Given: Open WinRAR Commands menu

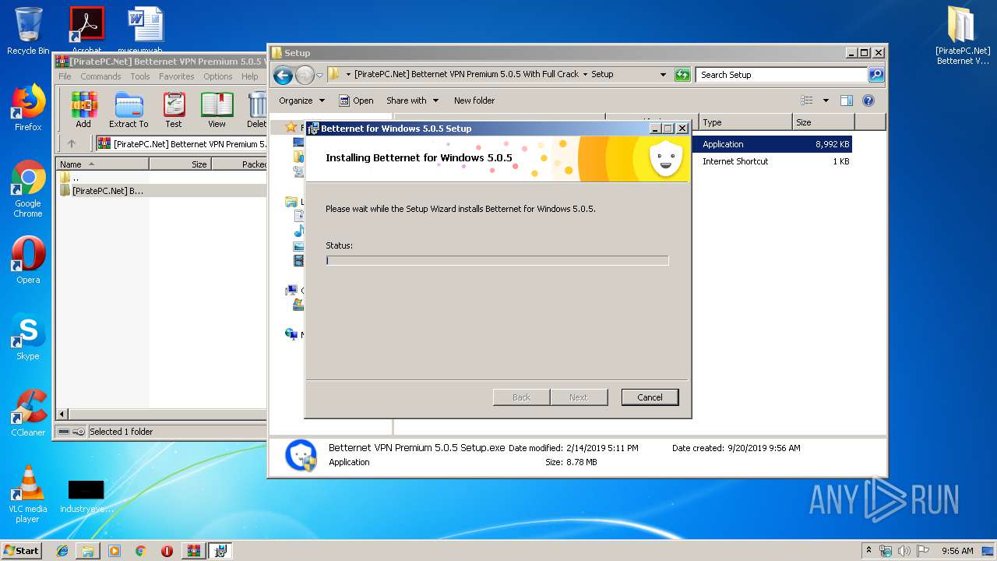Looking at the screenshot, I should pos(100,76).
